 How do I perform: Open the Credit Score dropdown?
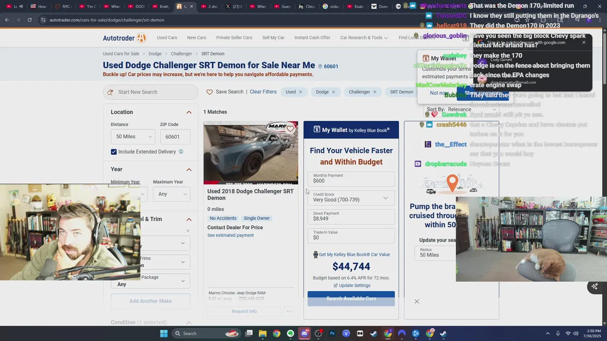click(351, 197)
